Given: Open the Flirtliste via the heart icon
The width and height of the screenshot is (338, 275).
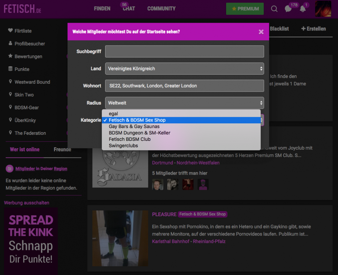Looking at the screenshot, I should pyautogui.click(x=10, y=31).
